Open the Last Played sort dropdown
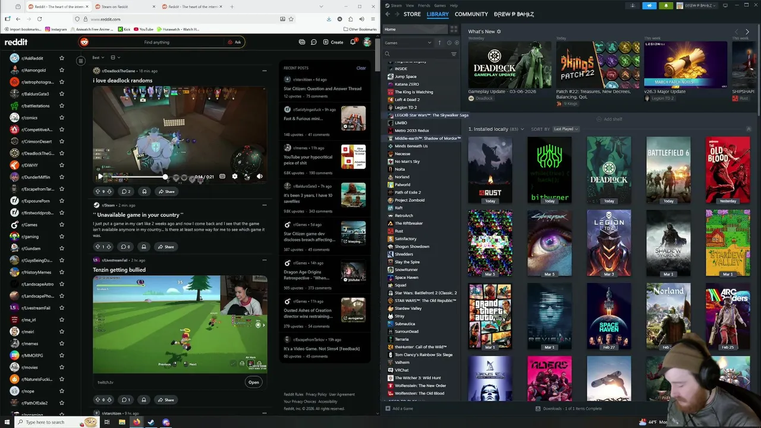Image resolution: width=761 pixels, height=428 pixels. pos(566,129)
